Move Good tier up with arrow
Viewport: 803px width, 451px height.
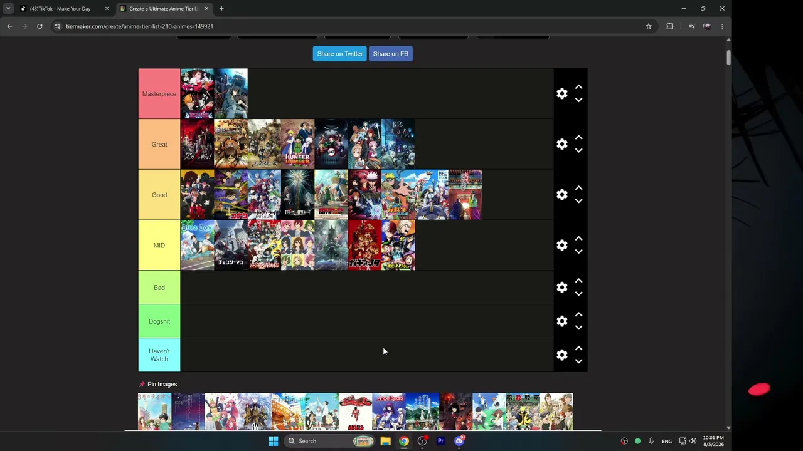click(x=579, y=188)
